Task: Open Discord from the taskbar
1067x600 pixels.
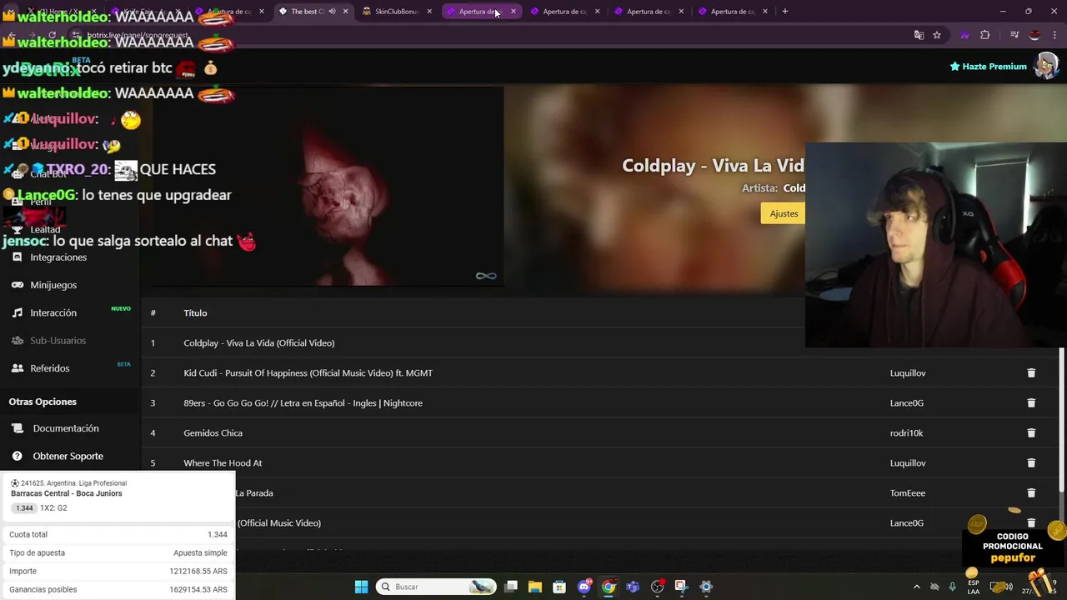Action: point(584,587)
